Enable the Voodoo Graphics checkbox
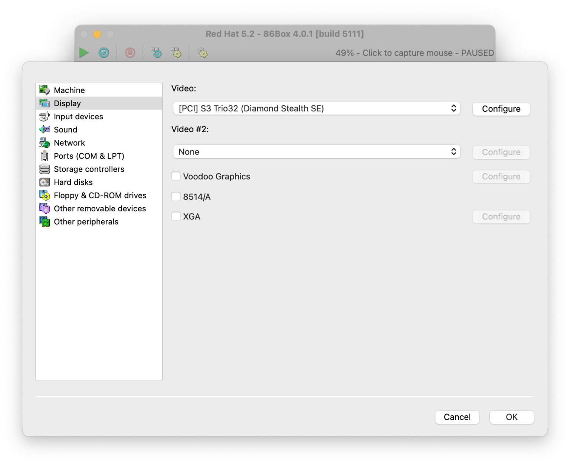 (x=176, y=176)
